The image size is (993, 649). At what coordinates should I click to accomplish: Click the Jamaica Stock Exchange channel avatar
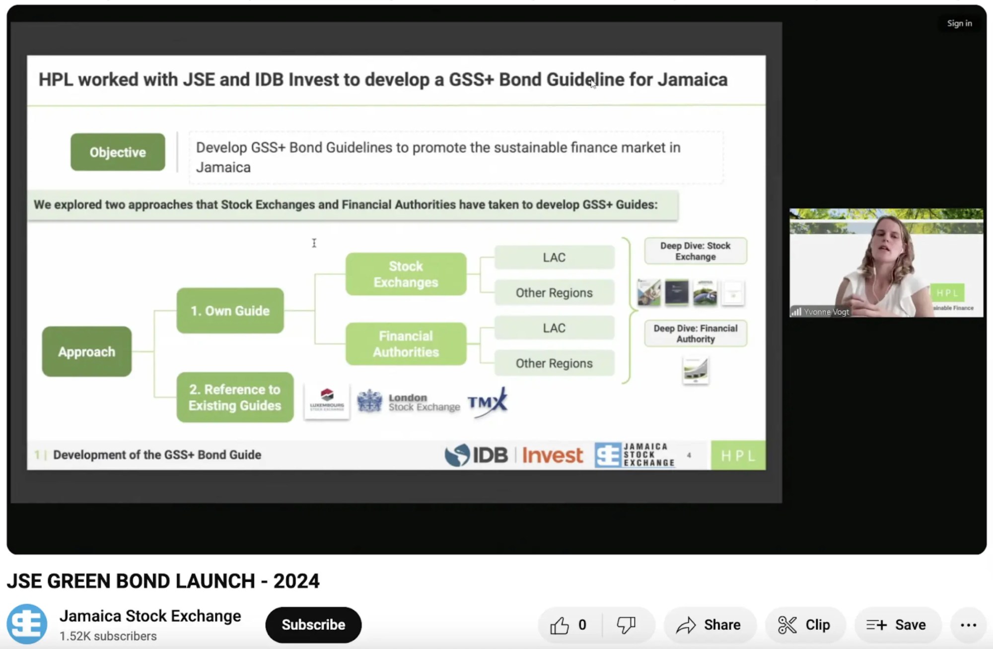click(27, 624)
